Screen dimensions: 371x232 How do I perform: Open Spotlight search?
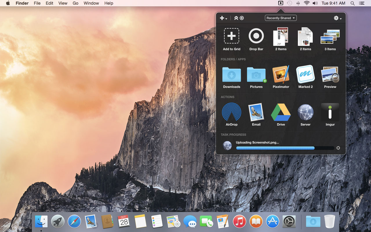click(x=352, y=3)
